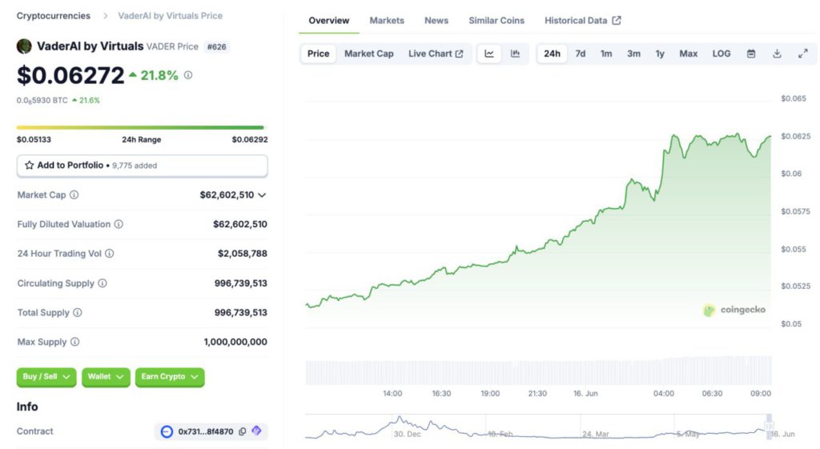Open the Similar Coins tab

point(496,20)
